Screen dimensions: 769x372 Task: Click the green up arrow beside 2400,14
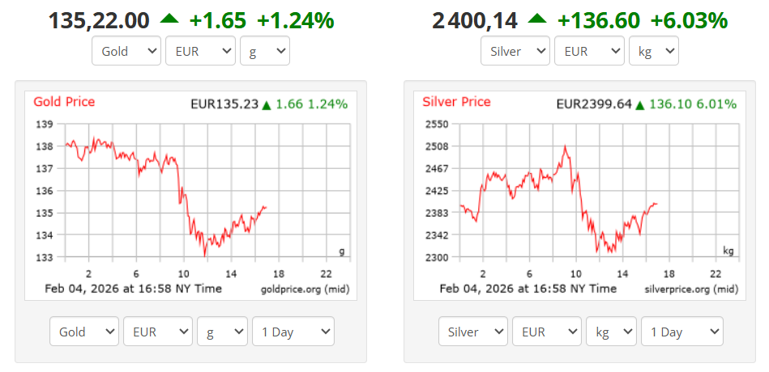point(536,19)
